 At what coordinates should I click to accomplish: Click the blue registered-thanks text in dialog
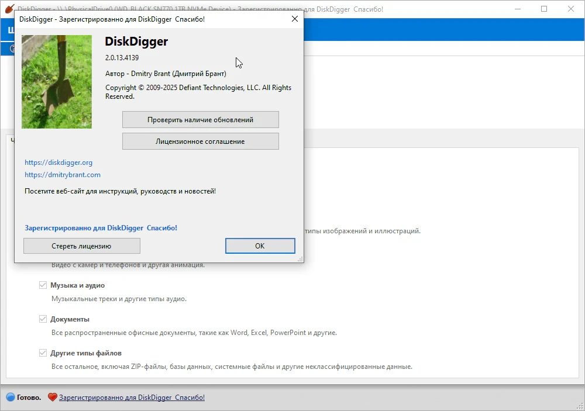(101, 228)
